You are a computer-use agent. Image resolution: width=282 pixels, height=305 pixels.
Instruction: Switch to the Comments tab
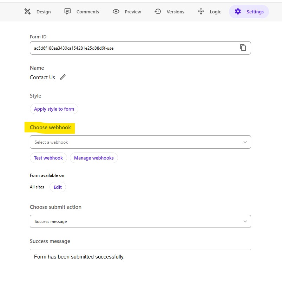click(82, 12)
